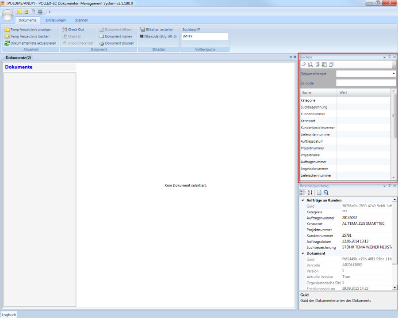This screenshot has height=318, width=398.
Task: Open the Barcode (Strg-Alt-B) tool
Action: click(158, 36)
